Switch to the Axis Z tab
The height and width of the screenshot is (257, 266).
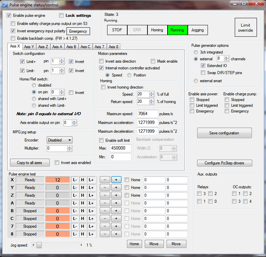pyautogui.click(x=43, y=47)
